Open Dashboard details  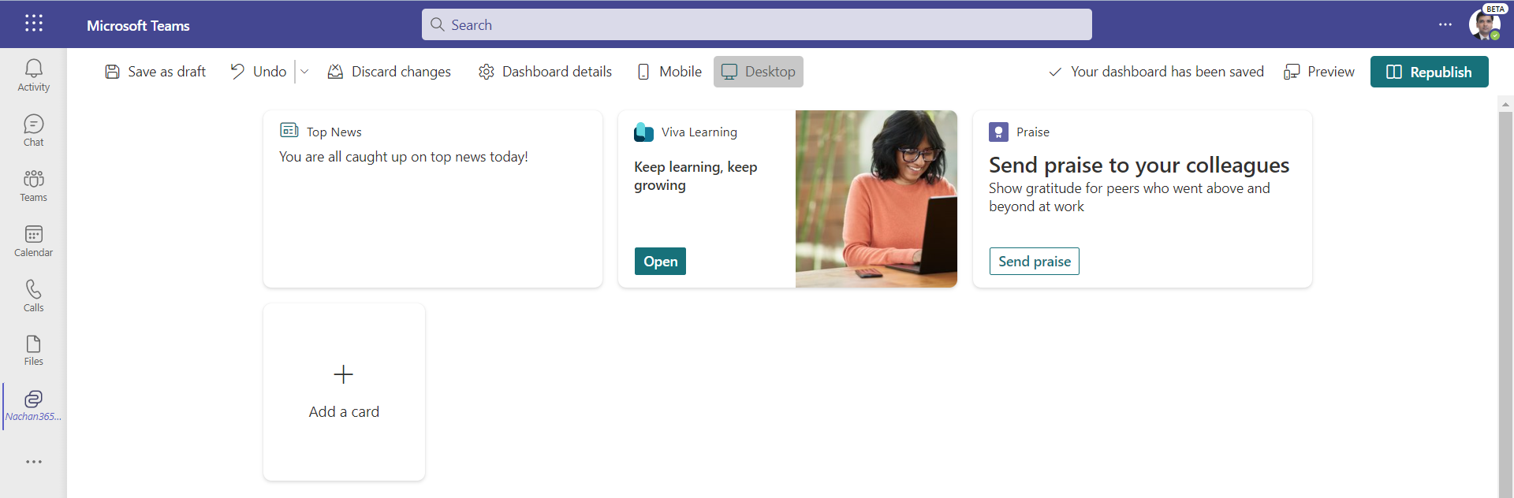tap(545, 72)
